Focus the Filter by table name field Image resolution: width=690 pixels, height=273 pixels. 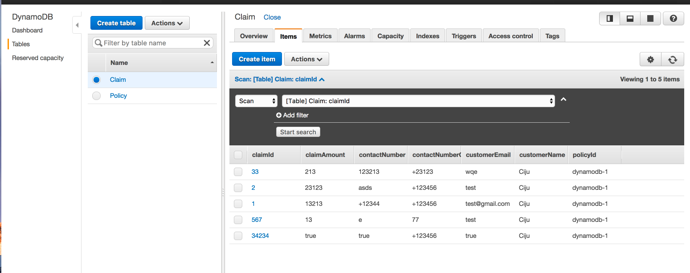153,43
